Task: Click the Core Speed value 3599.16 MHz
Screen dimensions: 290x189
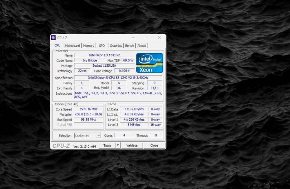Action: click(88, 109)
